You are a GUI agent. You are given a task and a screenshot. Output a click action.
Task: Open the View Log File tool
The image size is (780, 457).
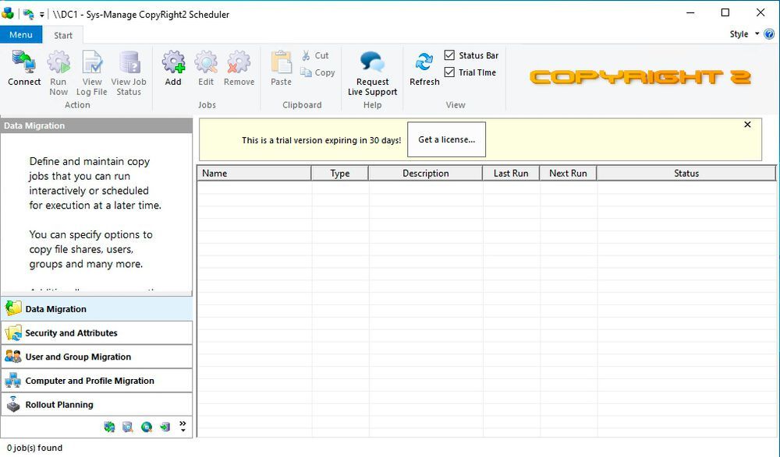(x=91, y=70)
